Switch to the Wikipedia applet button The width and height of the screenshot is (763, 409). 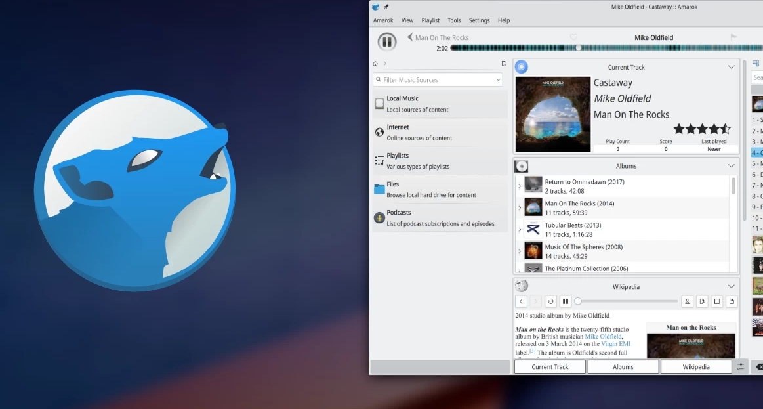pyautogui.click(x=696, y=366)
